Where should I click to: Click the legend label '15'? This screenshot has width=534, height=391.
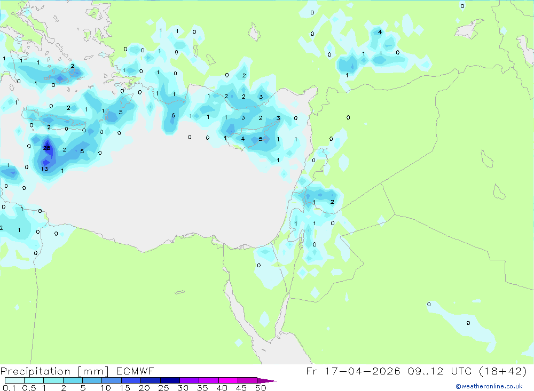tap(125, 388)
